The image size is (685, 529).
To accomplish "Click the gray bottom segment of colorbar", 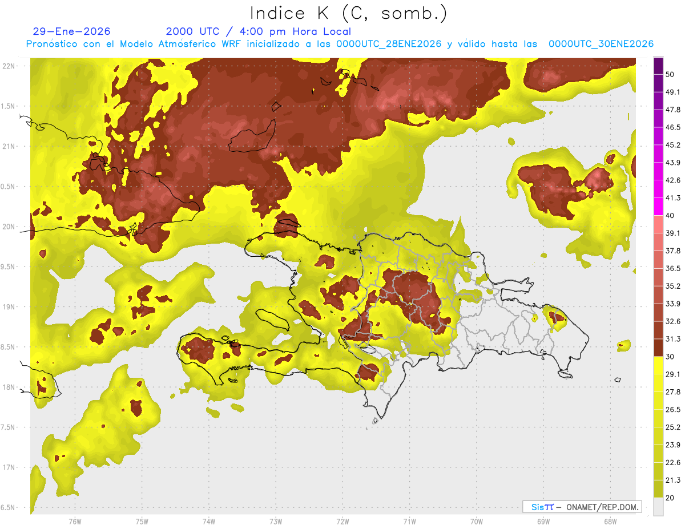I will (x=658, y=507).
